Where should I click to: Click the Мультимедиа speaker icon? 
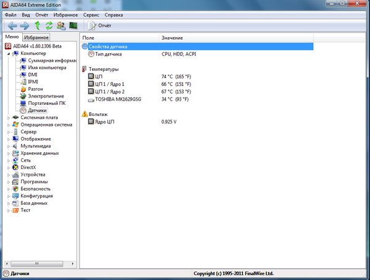coord(15,146)
